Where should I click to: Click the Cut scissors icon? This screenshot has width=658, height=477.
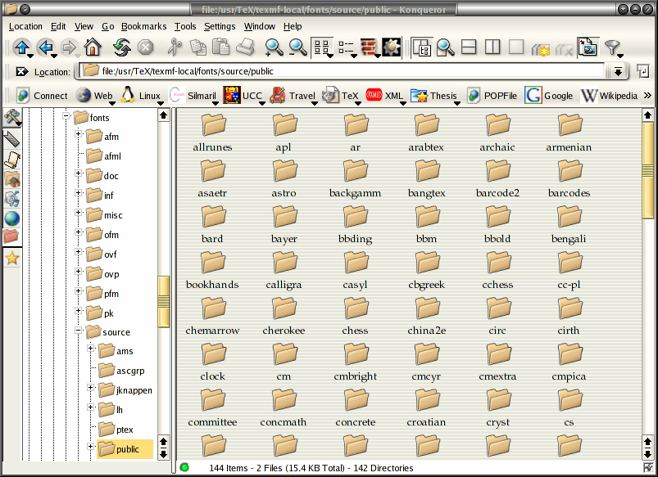pyautogui.click(x=175, y=47)
